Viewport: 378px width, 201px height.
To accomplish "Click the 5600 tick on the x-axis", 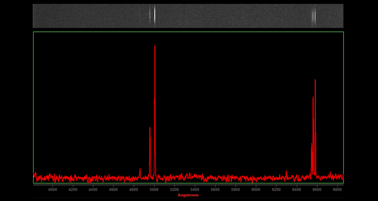I will (x=215, y=190).
